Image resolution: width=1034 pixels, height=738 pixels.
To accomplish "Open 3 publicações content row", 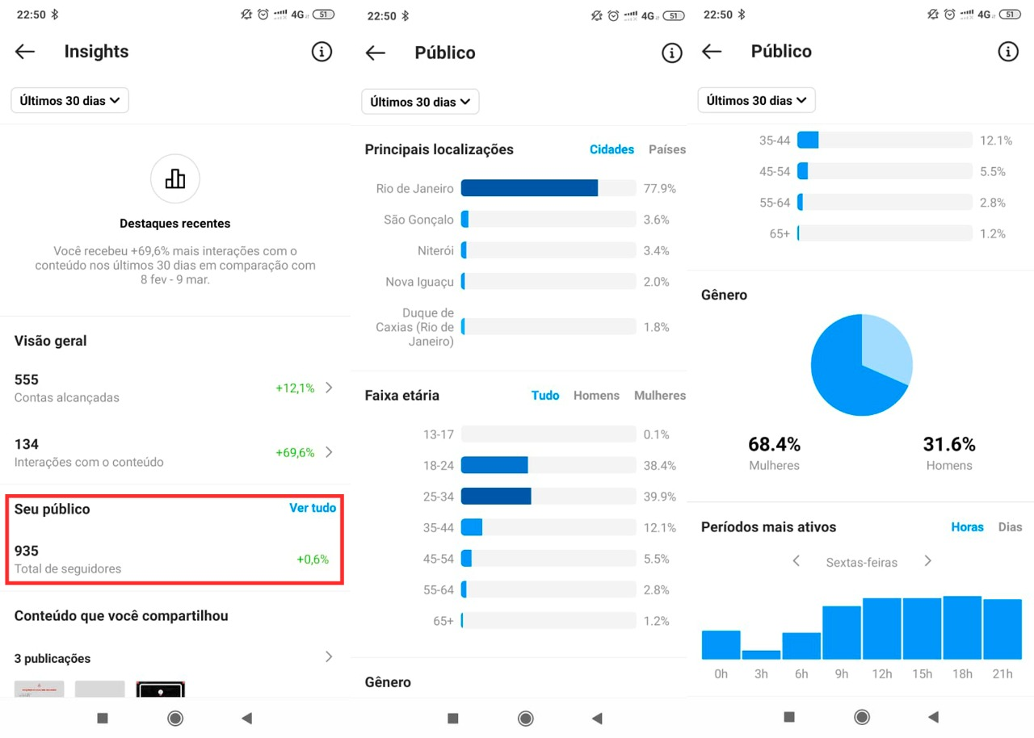I will click(x=175, y=658).
